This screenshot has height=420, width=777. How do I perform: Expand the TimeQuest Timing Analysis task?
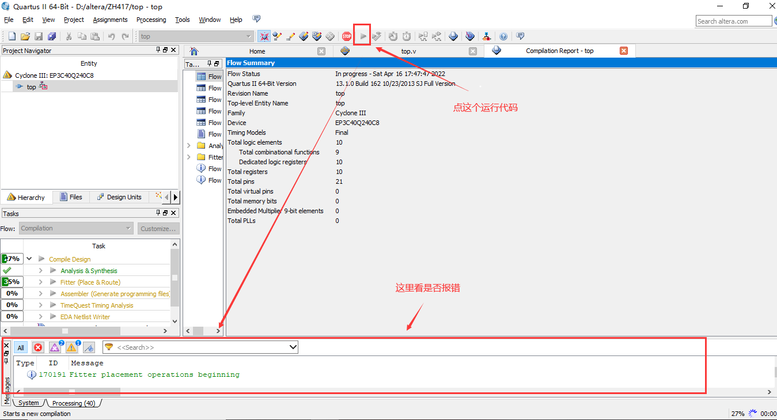41,305
